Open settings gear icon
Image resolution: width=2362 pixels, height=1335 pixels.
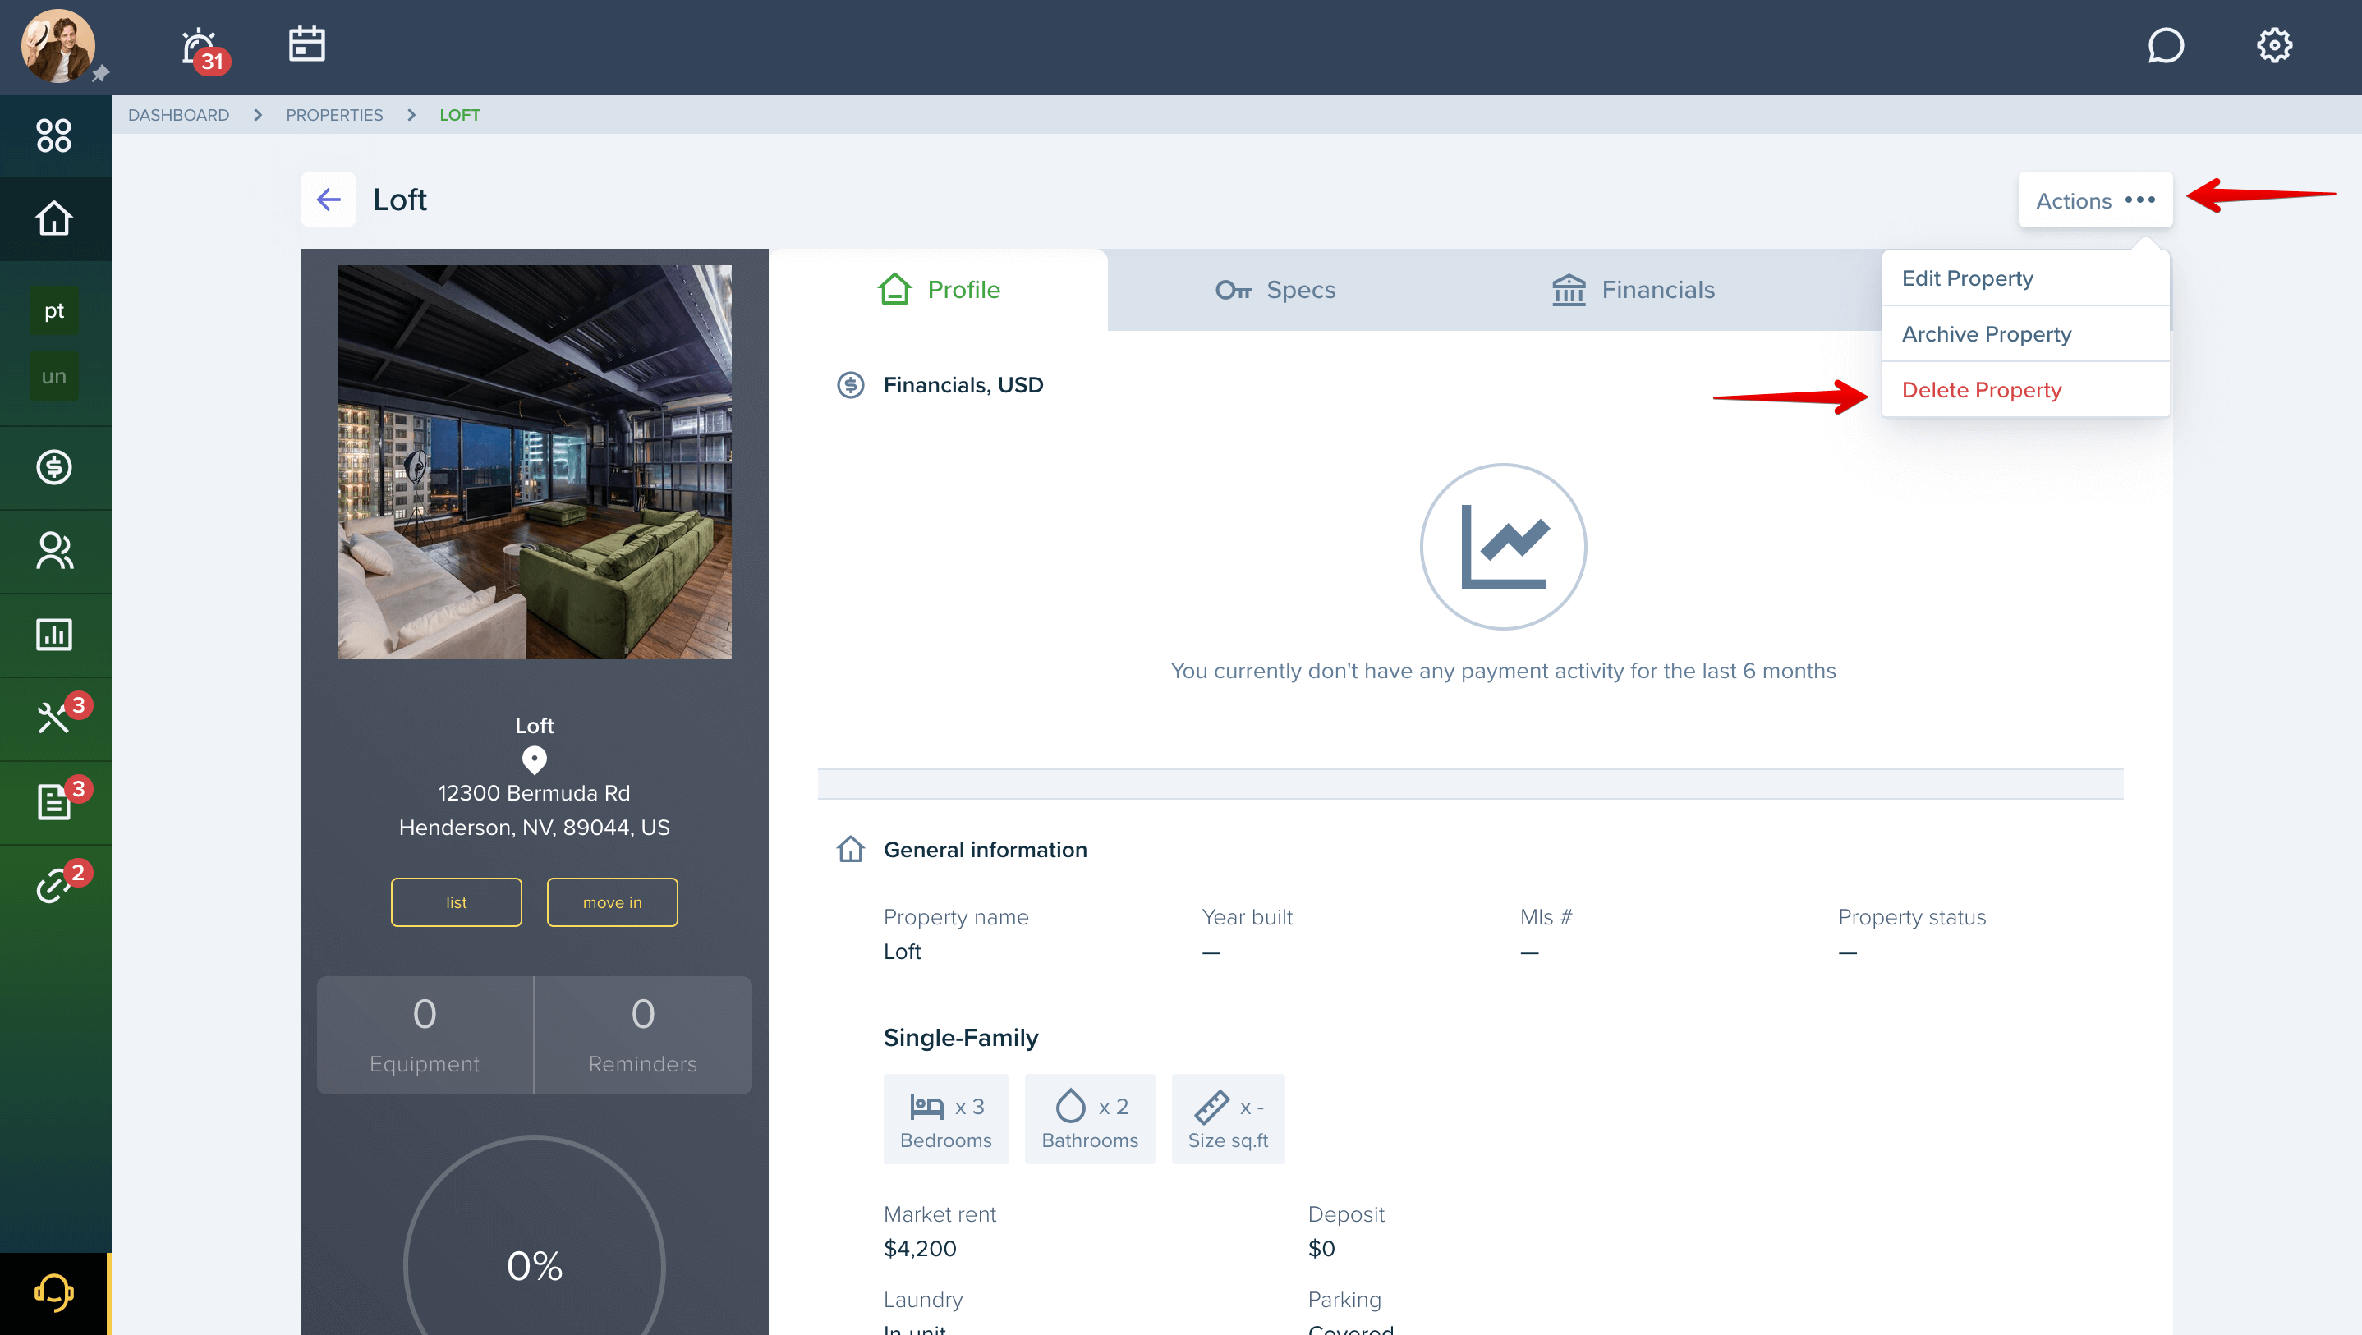pos(2274,45)
